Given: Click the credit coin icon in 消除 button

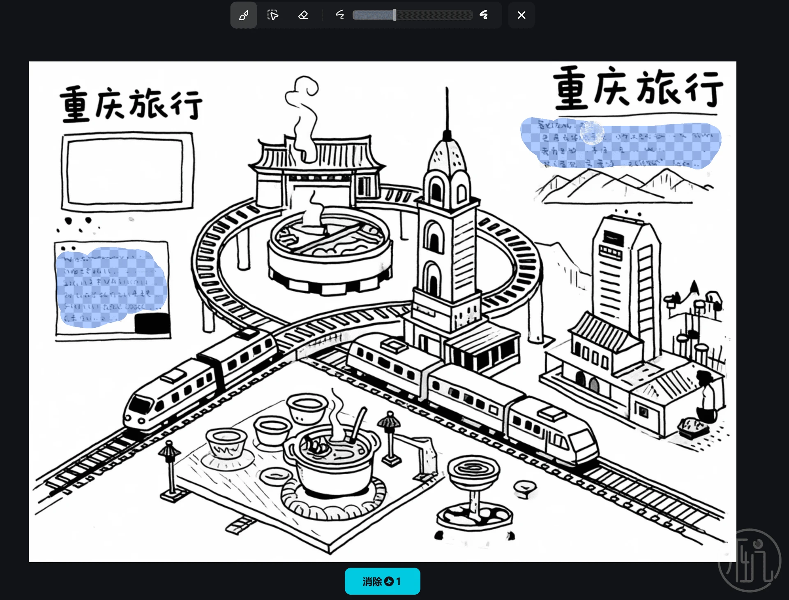Looking at the screenshot, I should 389,581.
